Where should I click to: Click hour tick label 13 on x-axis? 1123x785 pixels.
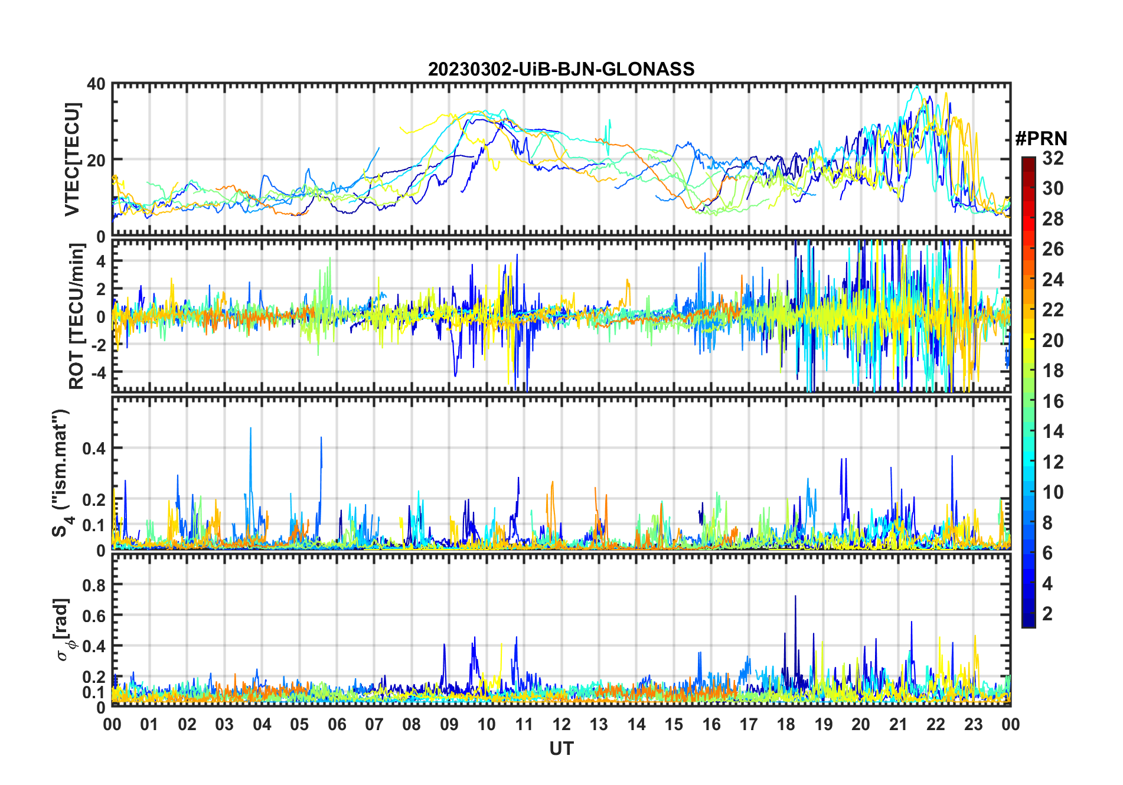point(599,725)
